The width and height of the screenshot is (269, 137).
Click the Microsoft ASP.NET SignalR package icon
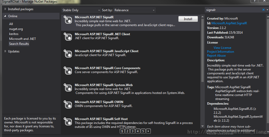pyautogui.click(x=68, y=20)
